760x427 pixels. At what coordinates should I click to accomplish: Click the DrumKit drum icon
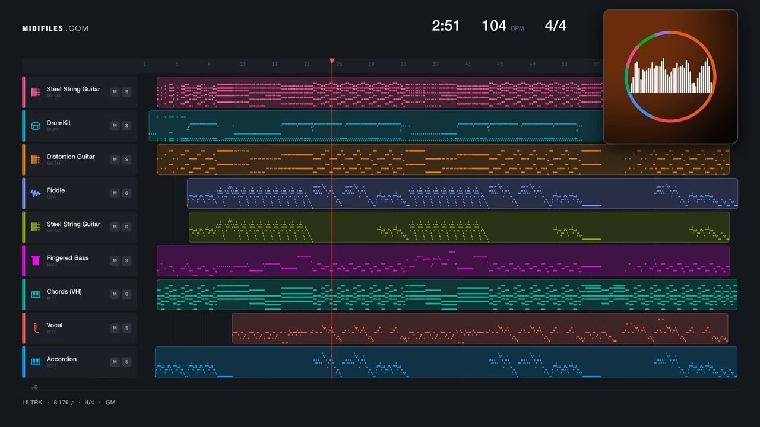35,126
